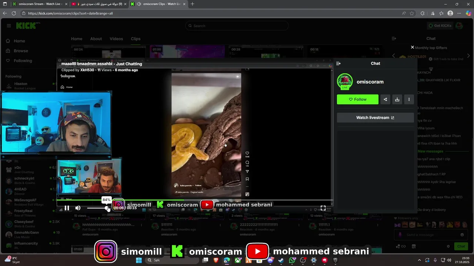
Task: Open Copilot in browser toolbar
Action: coord(468,13)
